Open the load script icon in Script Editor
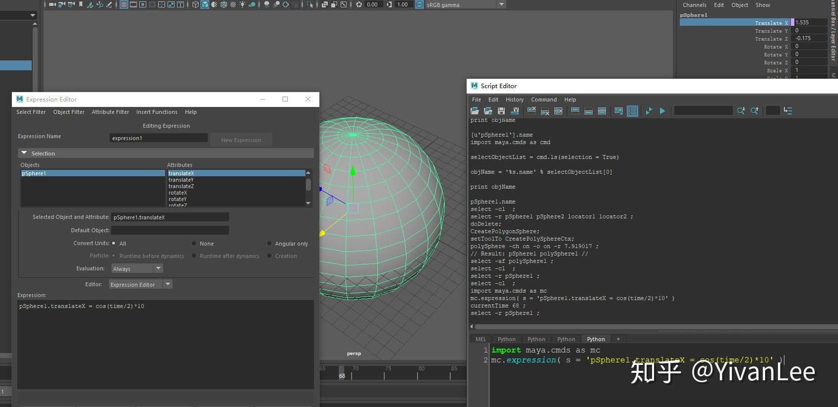 (x=475, y=111)
